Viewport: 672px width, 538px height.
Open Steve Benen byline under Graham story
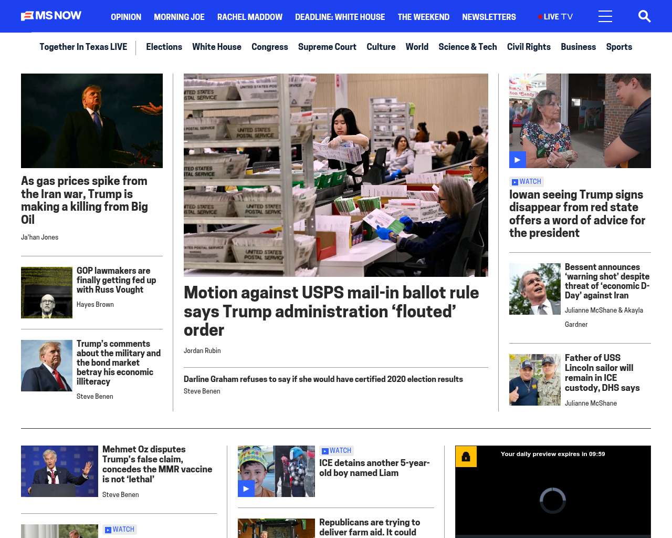coord(202,391)
